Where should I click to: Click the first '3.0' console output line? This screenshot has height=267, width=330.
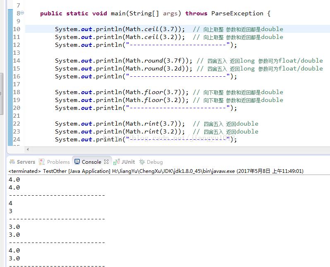click(14, 227)
